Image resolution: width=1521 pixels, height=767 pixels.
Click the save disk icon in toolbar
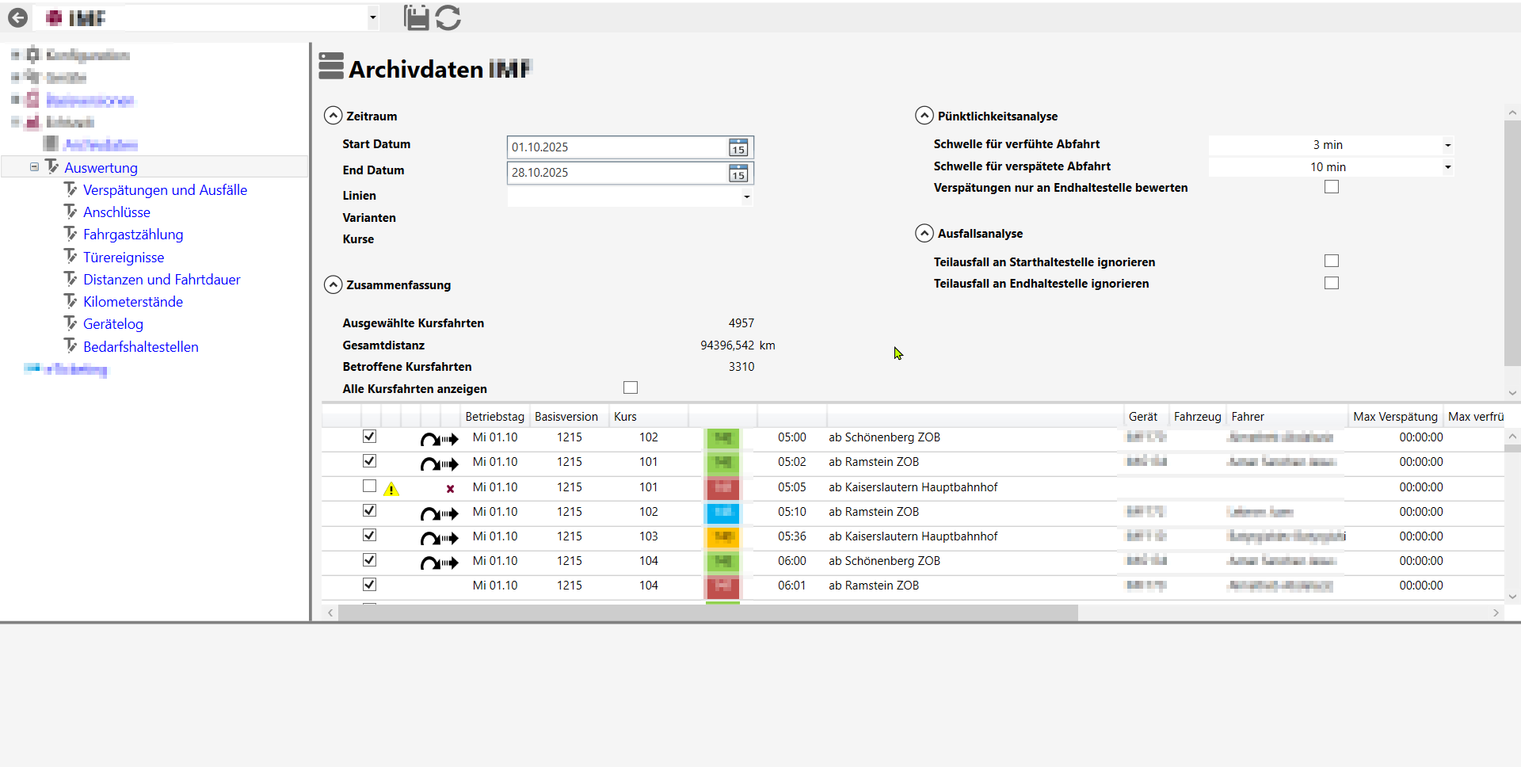pyautogui.click(x=416, y=17)
